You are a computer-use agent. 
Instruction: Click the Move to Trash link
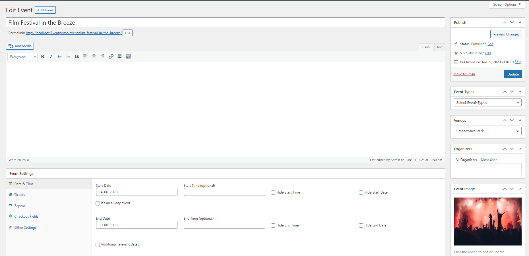464,74
